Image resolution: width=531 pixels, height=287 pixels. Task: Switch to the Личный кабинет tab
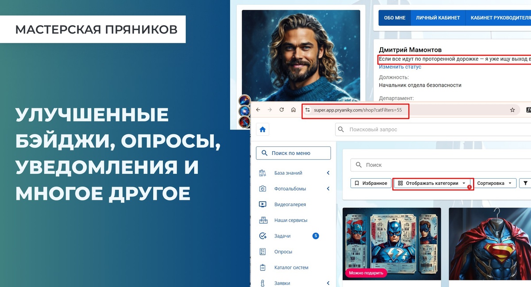pos(438,18)
